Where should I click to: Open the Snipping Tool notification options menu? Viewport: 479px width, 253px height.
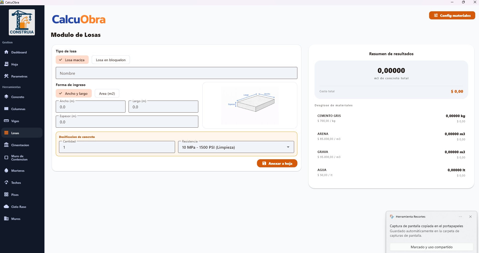(460, 217)
